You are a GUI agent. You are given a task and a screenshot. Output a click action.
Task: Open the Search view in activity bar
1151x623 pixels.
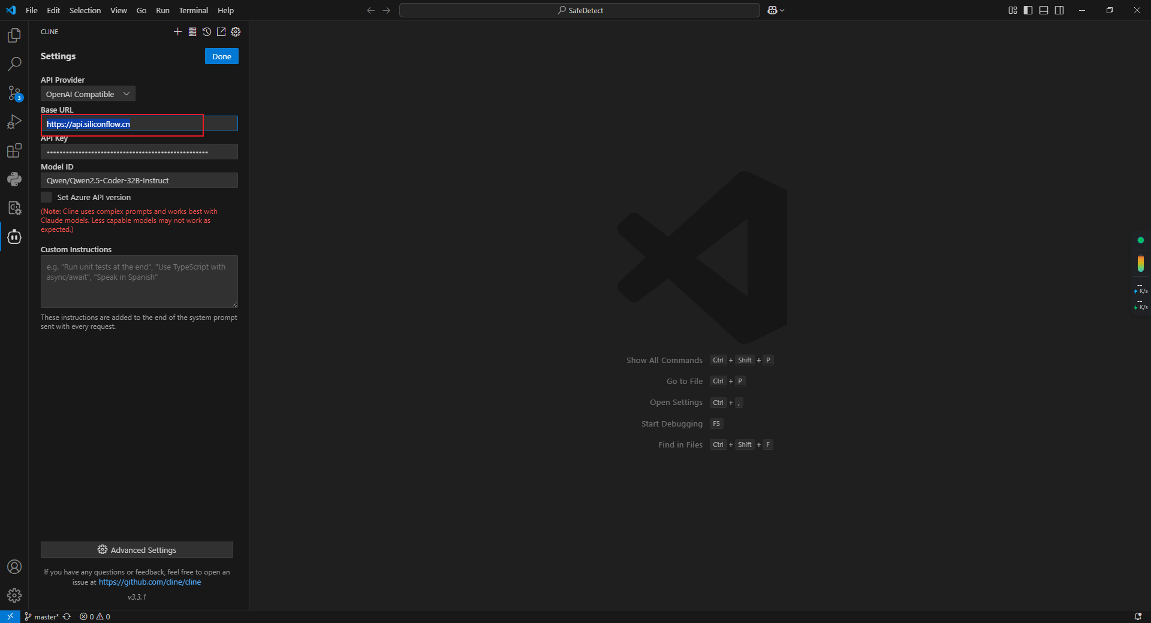click(x=14, y=63)
